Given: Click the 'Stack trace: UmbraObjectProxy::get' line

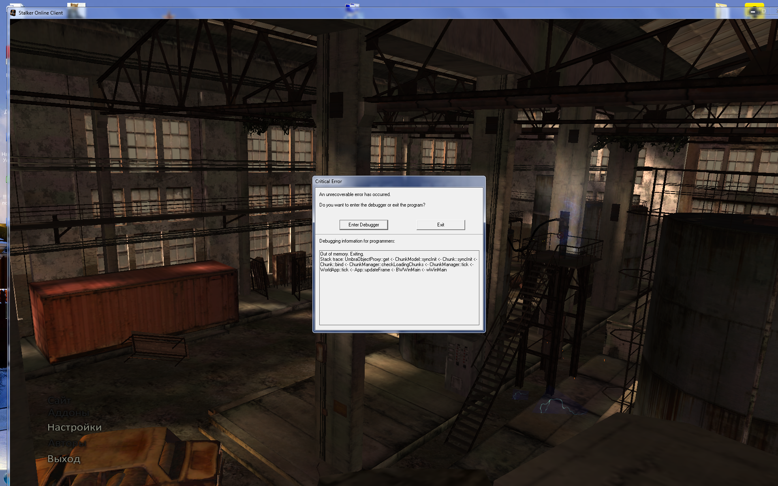Looking at the screenshot, I should click(399, 259).
